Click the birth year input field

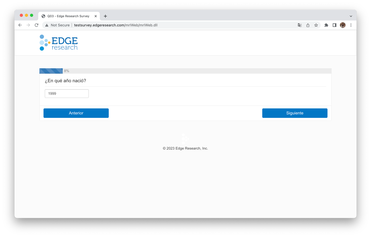click(x=67, y=94)
